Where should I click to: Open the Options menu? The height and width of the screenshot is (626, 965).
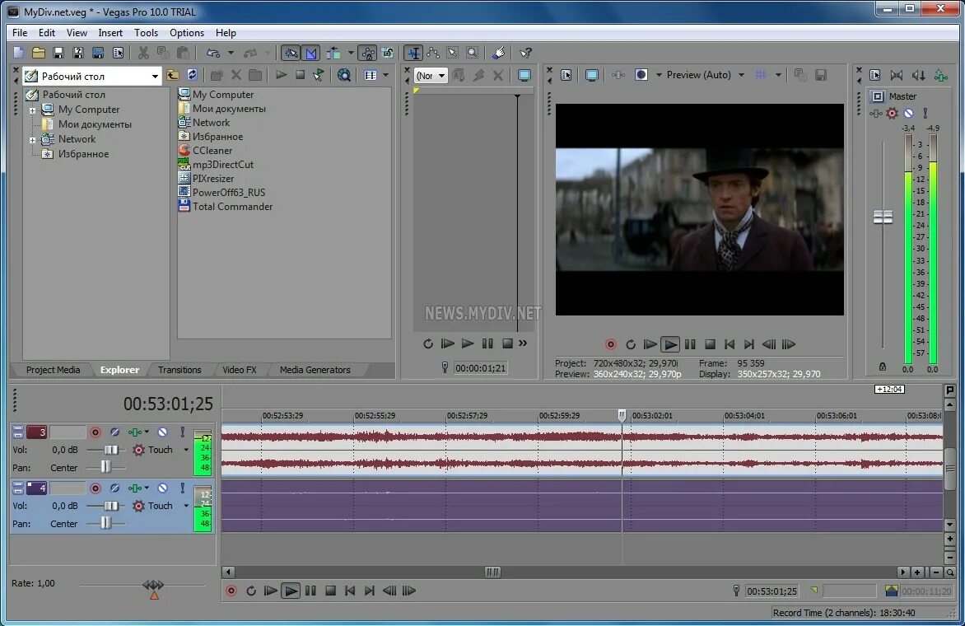click(x=186, y=33)
